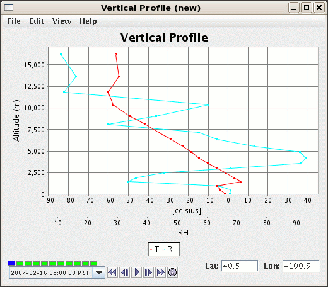The image size is (328, 287).
Task: Select the last green time step box
Action: click(93, 263)
